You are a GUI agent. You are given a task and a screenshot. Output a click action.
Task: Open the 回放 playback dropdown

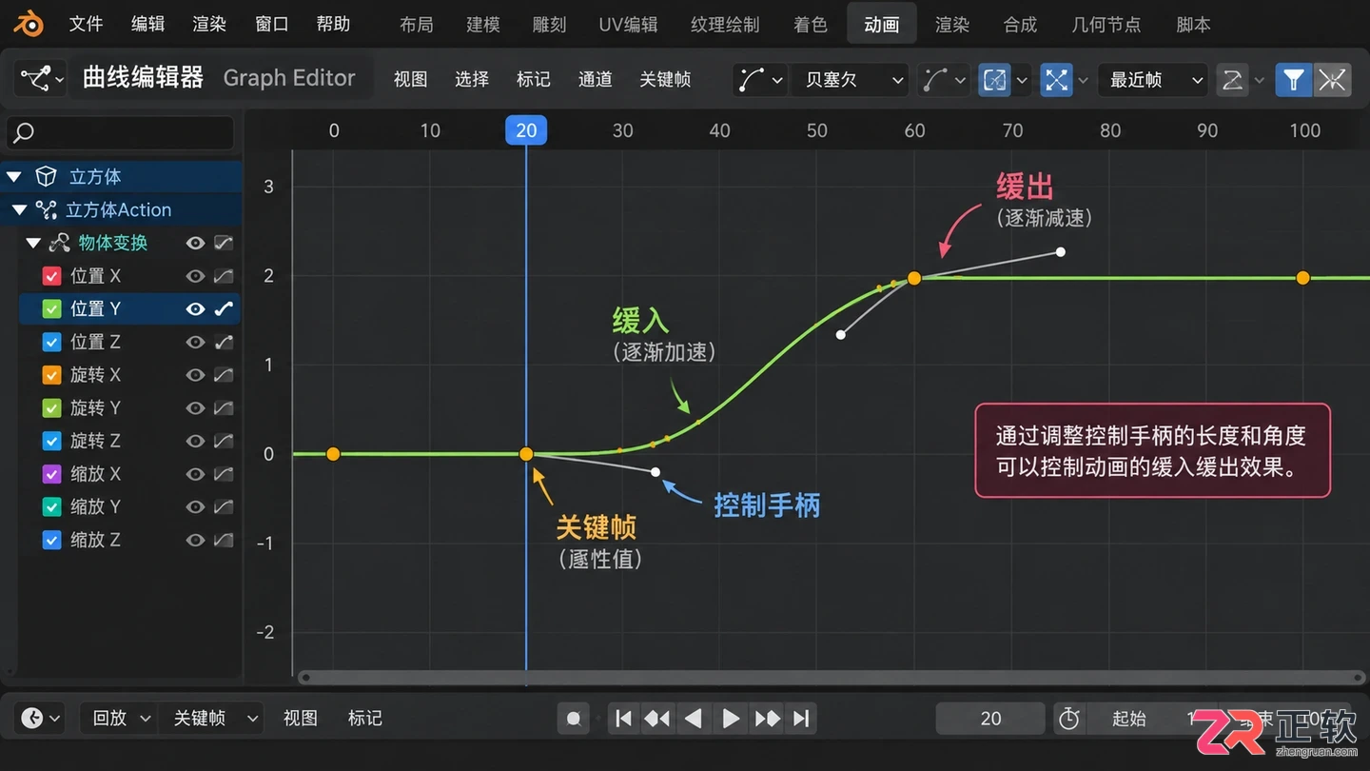pos(118,718)
